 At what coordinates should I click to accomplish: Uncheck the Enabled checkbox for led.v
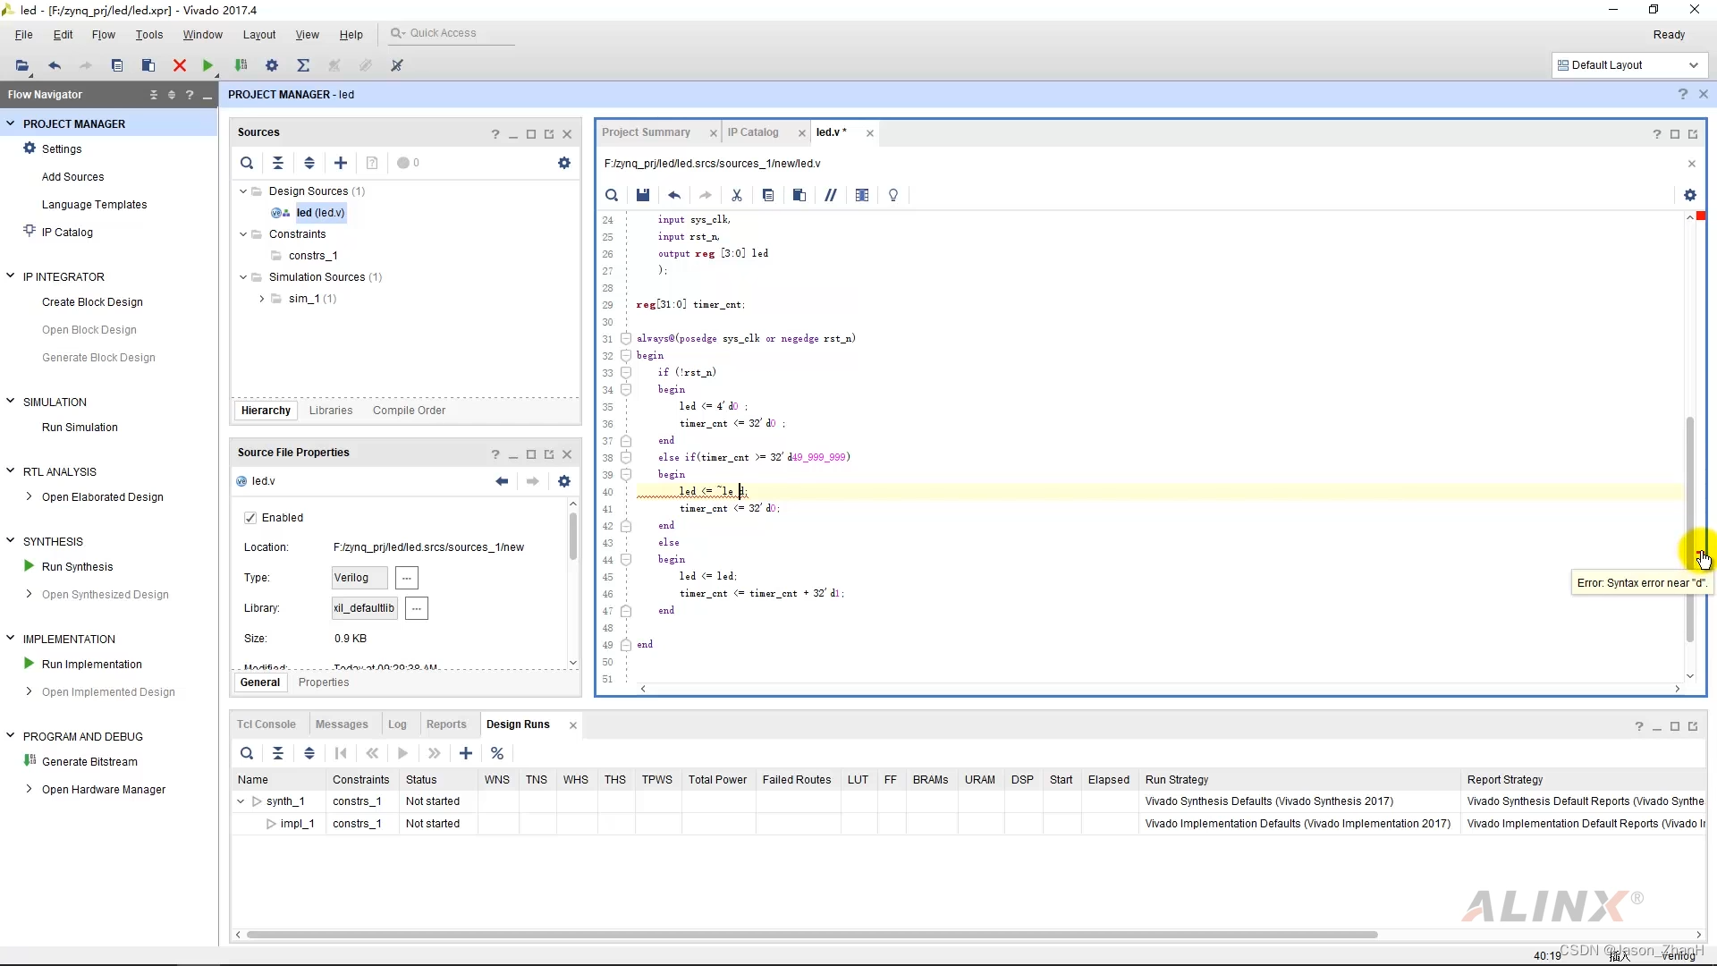250,518
